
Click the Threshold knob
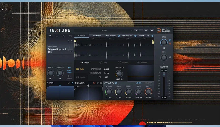point(119,73)
